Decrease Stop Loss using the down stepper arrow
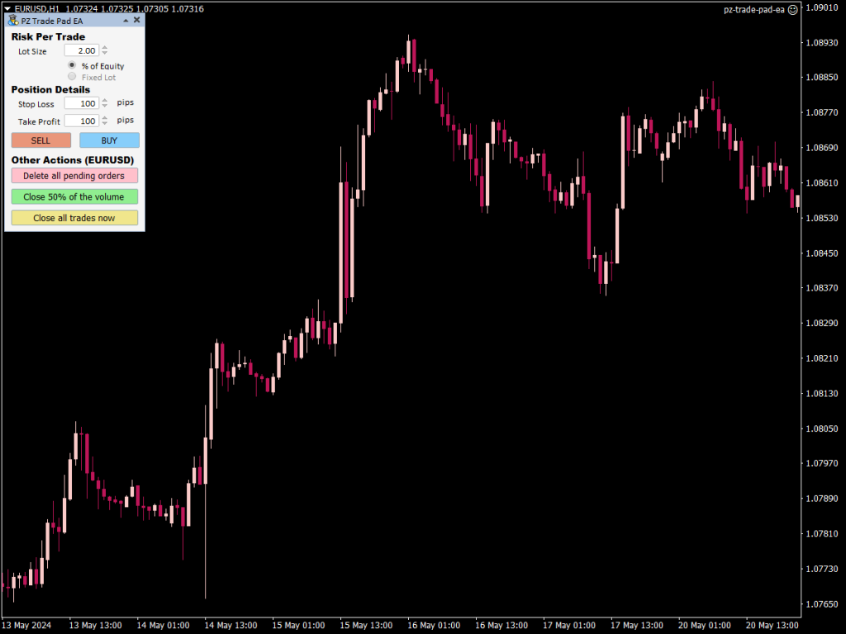 pos(104,106)
